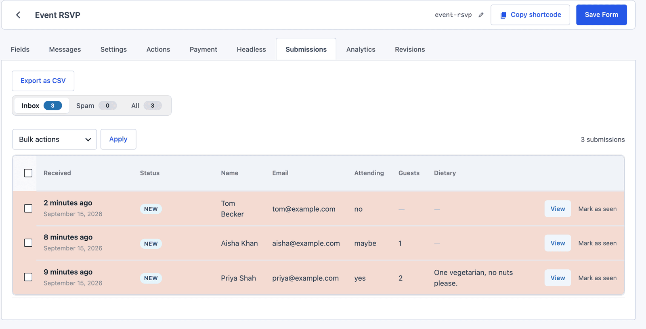Select Tom Becker's submission checkbox
The height and width of the screenshot is (329, 646).
tap(28, 208)
